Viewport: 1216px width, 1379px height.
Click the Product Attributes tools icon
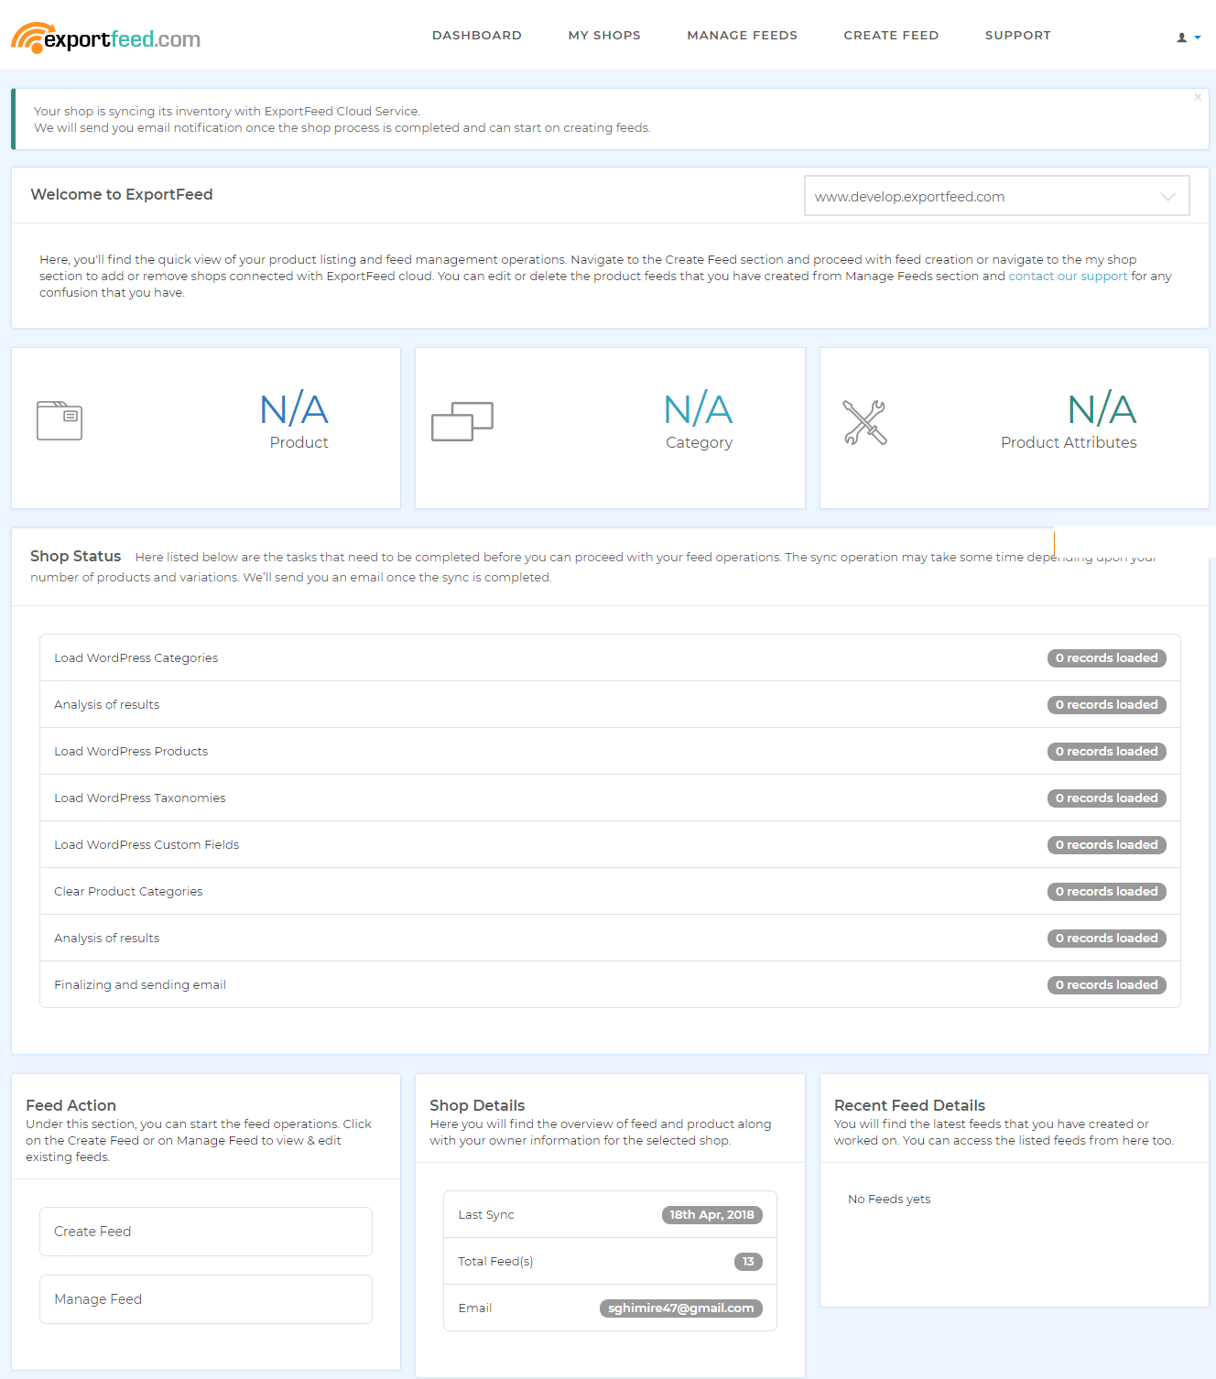point(864,422)
